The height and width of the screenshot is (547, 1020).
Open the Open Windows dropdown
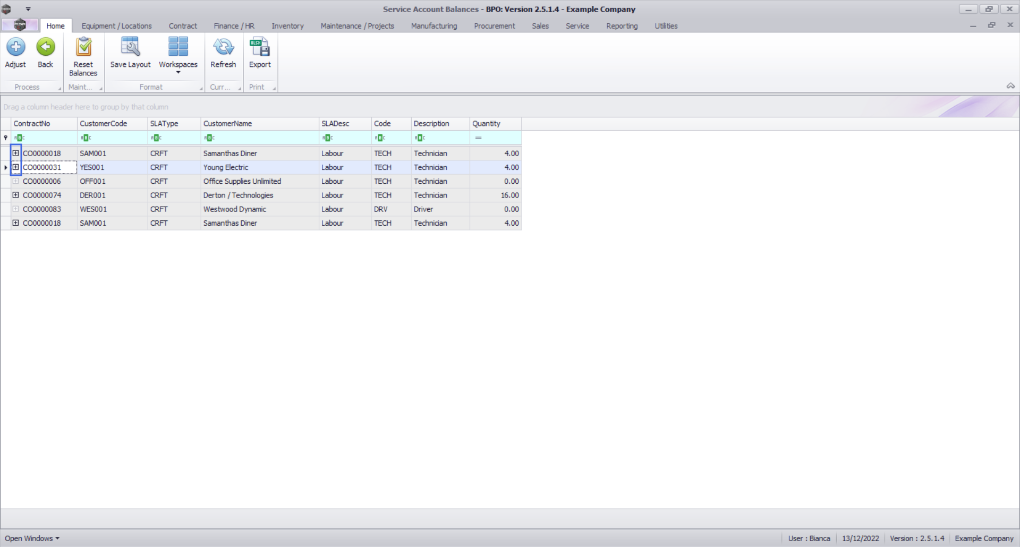(32, 538)
